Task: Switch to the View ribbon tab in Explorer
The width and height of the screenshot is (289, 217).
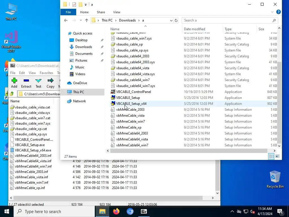Action: 117,12
